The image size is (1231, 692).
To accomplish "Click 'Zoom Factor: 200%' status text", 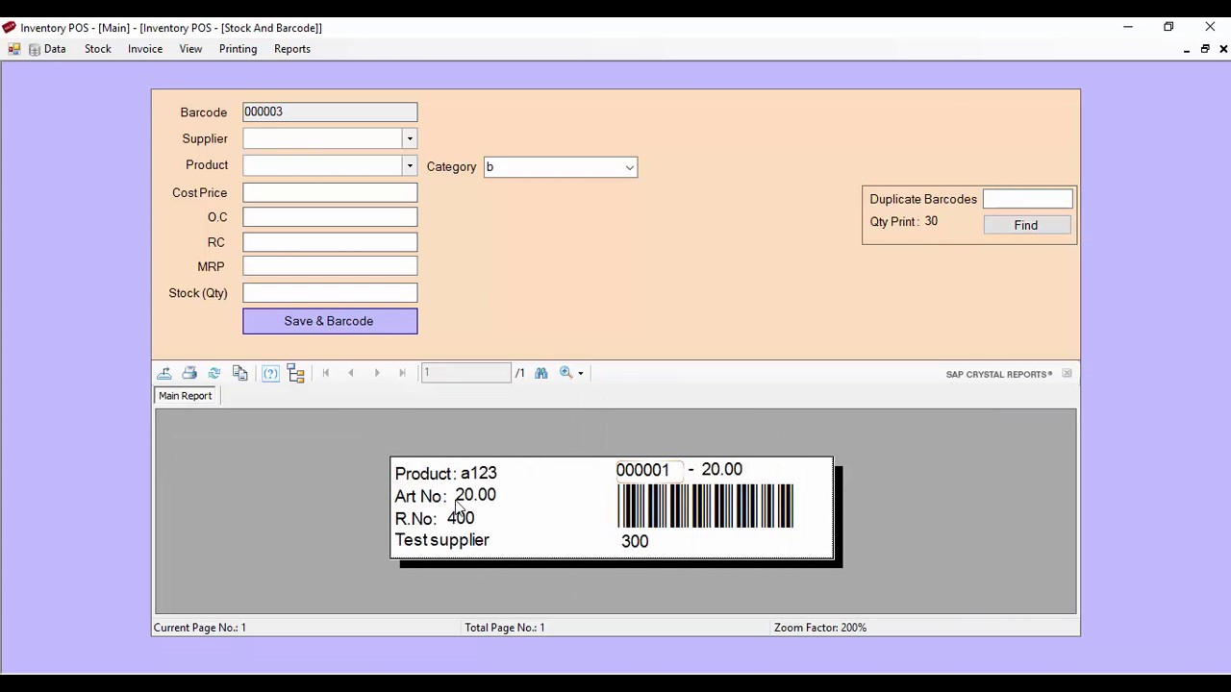I will click(x=820, y=628).
